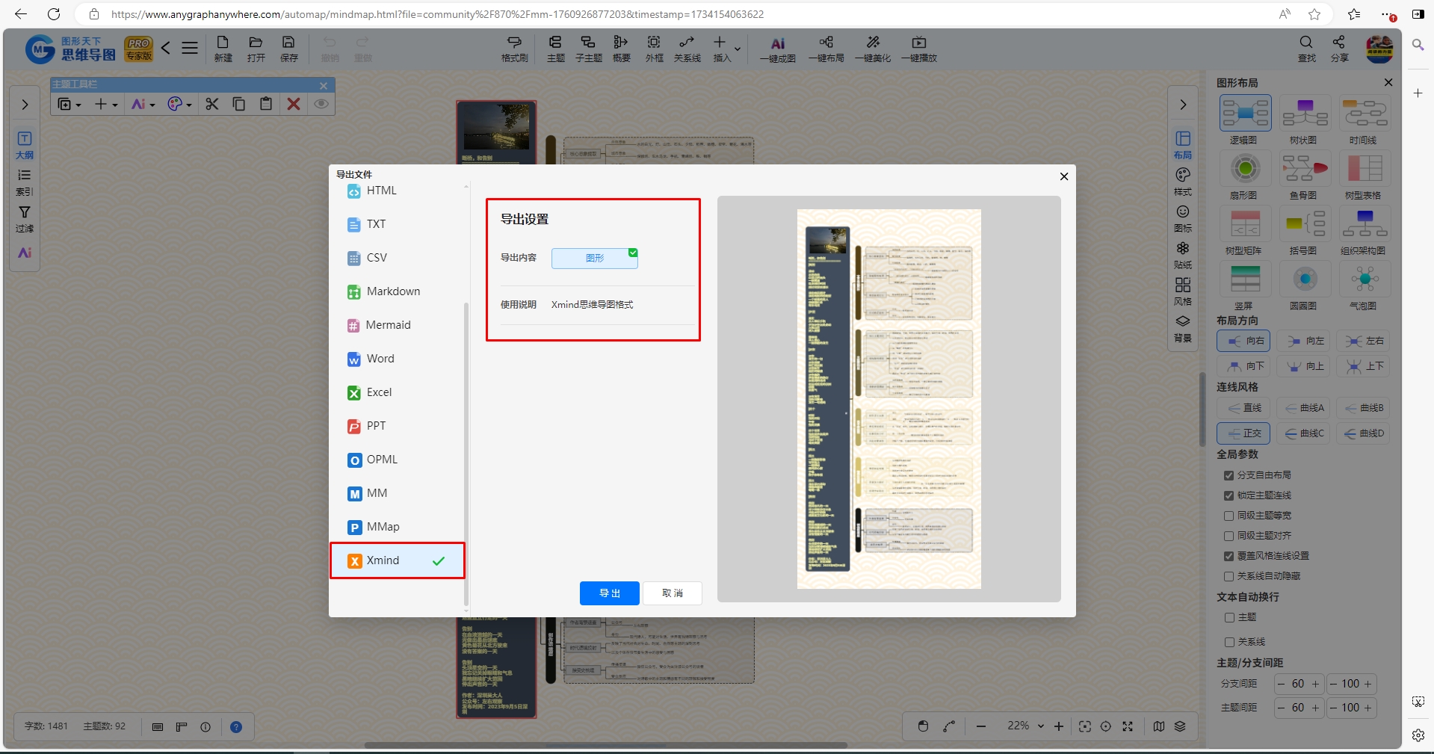
Task: Click the 导出 export button
Action: pyautogui.click(x=610, y=593)
